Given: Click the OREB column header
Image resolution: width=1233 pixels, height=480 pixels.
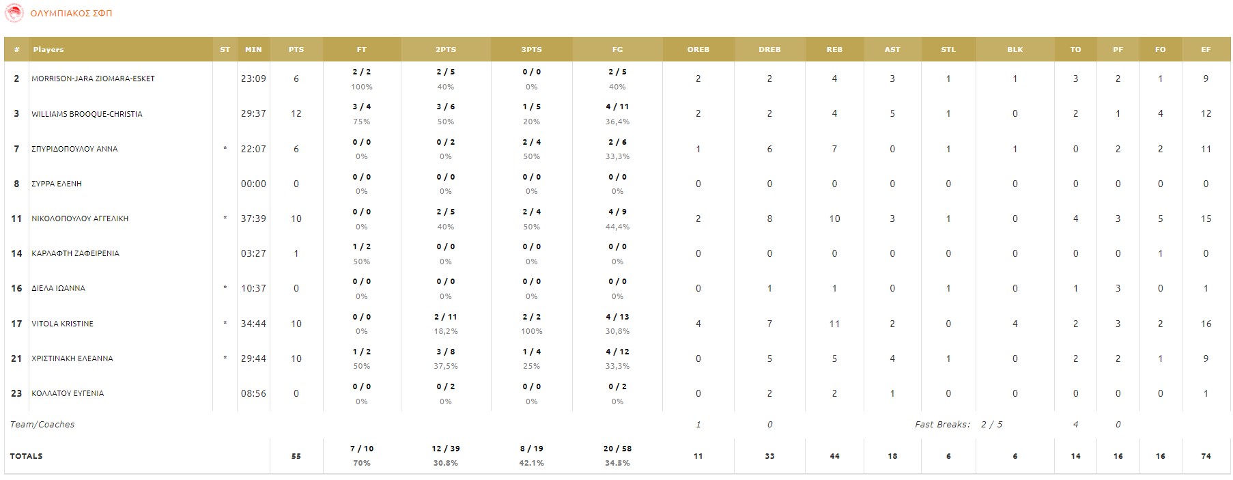Looking at the screenshot, I should (x=698, y=49).
